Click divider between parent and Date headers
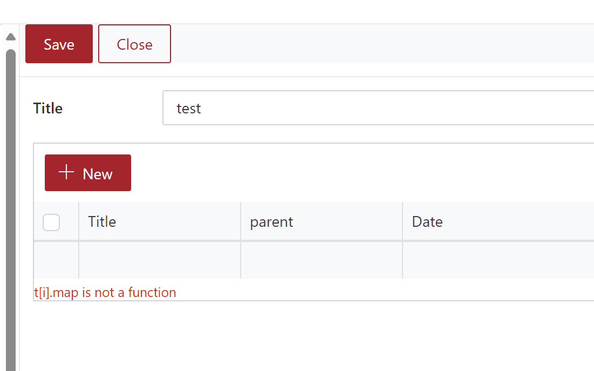594x371 pixels. point(402,221)
